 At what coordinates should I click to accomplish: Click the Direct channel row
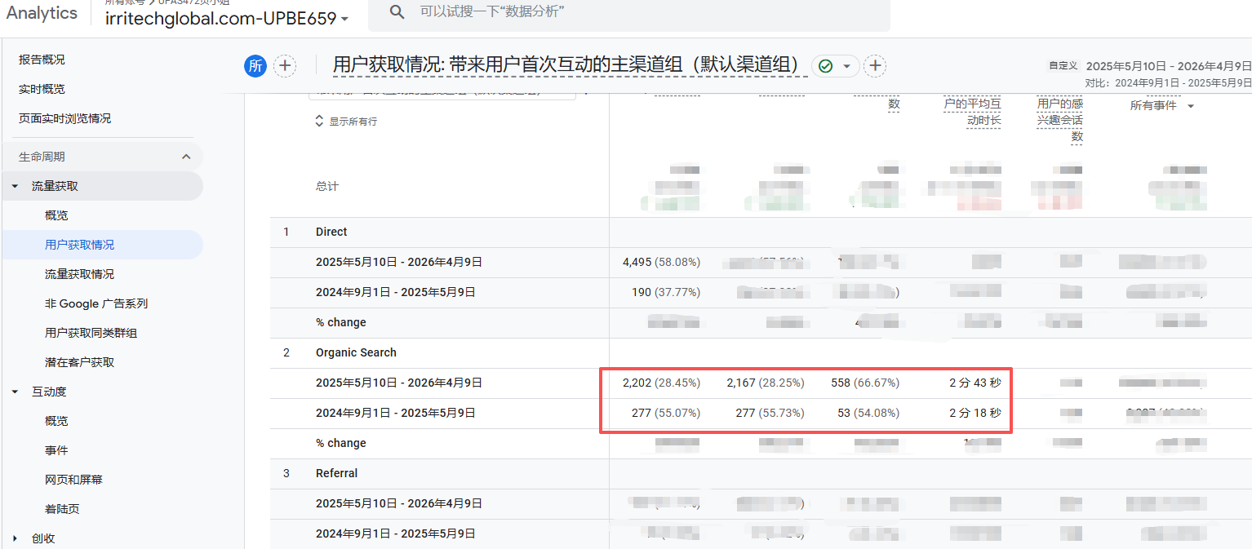[331, 232]
